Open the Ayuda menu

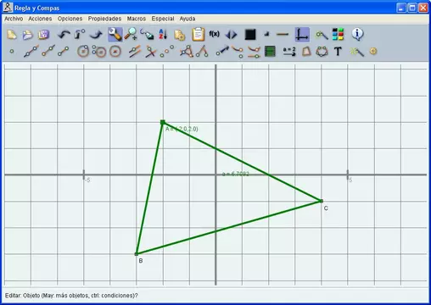(188, 19)
